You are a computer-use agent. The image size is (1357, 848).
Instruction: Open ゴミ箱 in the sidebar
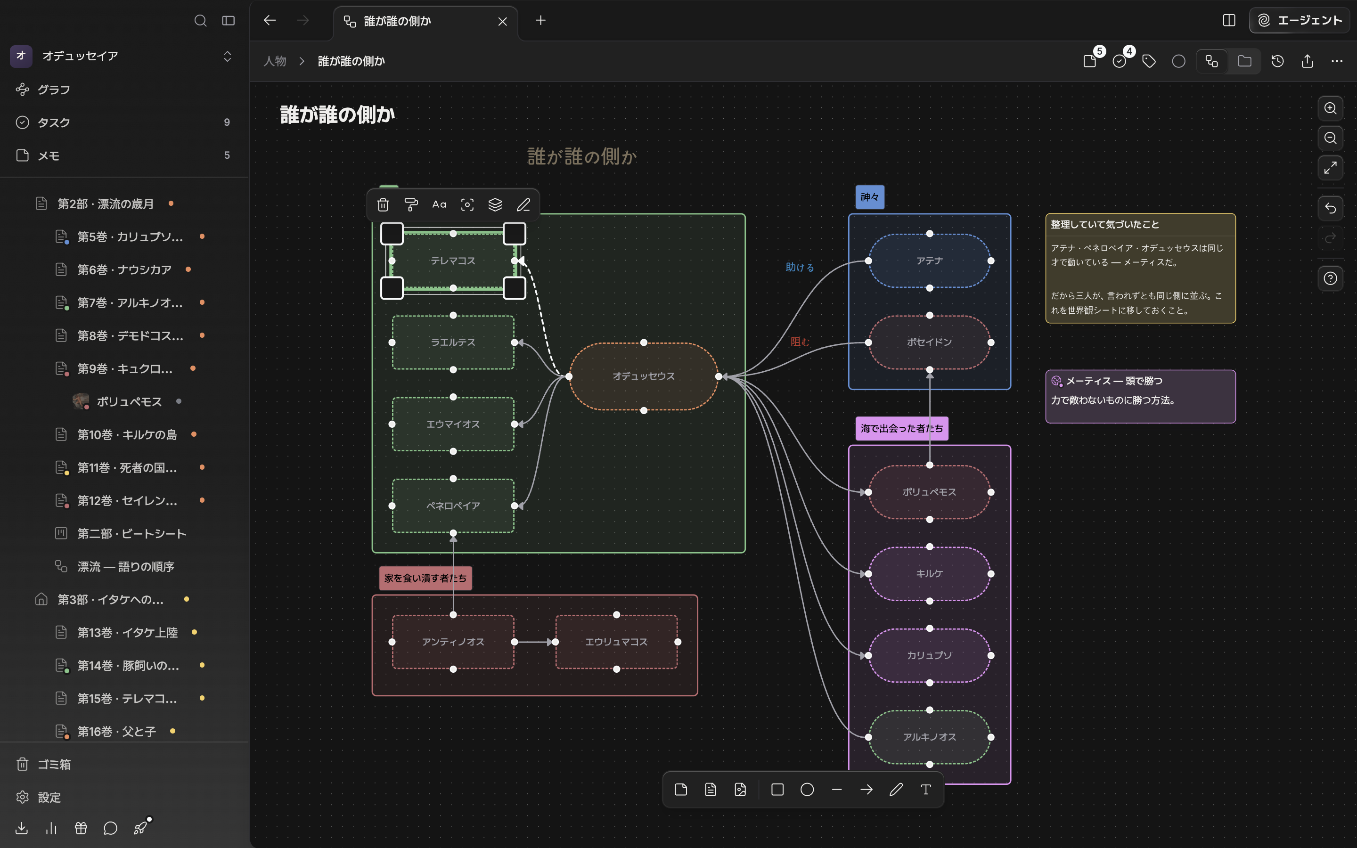coord(124,764)
